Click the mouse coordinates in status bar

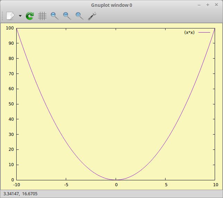tap(20, 194)
